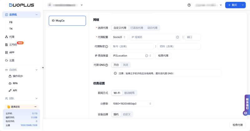
Task: Click the 端口 port input field
Action: (192, 37)
